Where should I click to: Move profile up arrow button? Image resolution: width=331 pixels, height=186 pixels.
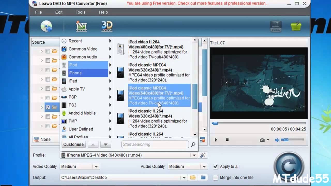click(x=93, y=144)
